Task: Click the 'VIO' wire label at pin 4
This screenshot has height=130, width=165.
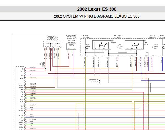Action: tap(31, 75)
